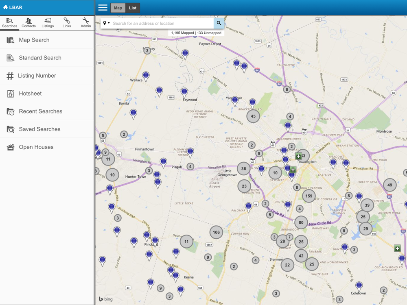Open Map Search
The width and height of the screenshot is (407, 305).
coord(34,40)
